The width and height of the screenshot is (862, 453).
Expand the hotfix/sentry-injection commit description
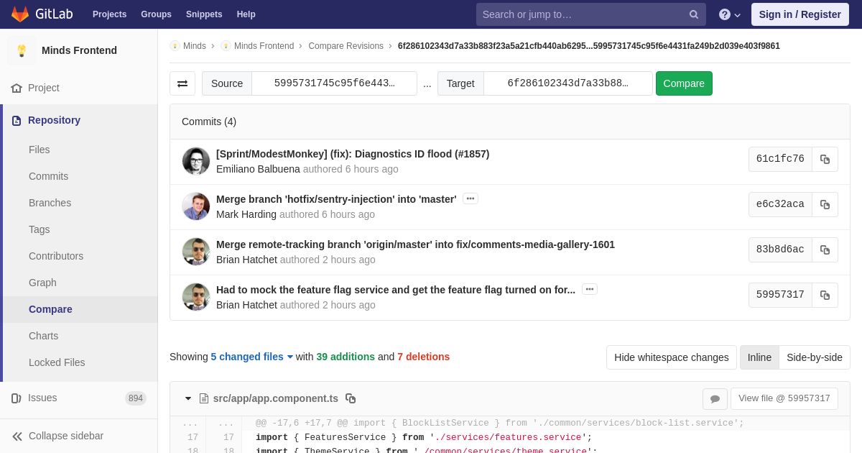471,198
